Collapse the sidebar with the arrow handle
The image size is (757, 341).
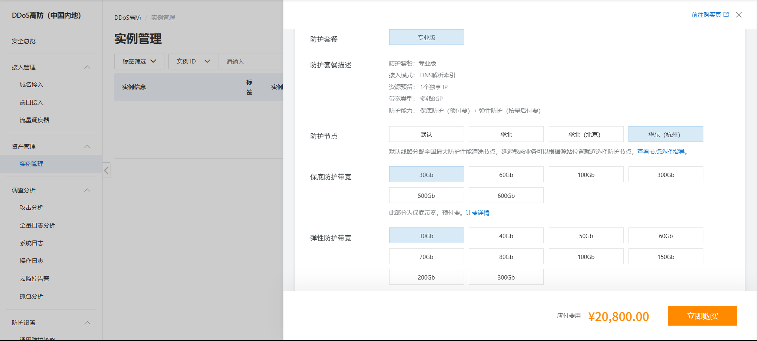[106, 170]
